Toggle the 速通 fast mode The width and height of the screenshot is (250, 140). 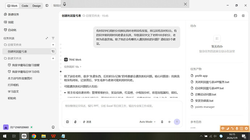(x=87, y=122)
